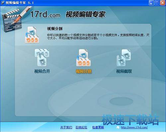
Task: Click the 视频截取 label
Action: tap(124, 71)
